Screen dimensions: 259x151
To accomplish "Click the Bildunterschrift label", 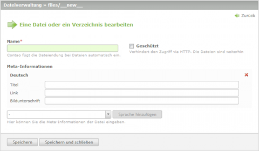I will coord(25,101).
